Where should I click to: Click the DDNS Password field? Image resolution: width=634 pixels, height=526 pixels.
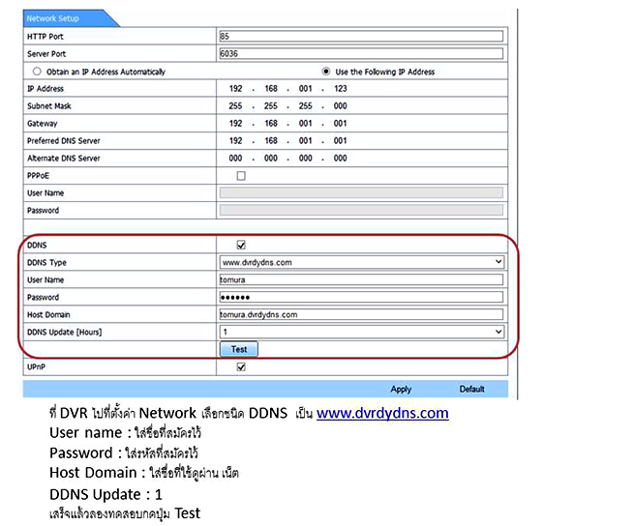[x=361, y=297]
